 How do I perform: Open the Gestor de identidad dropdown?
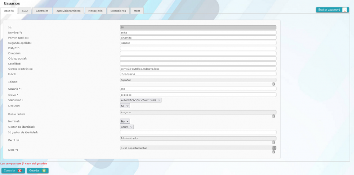click(127, 127)
